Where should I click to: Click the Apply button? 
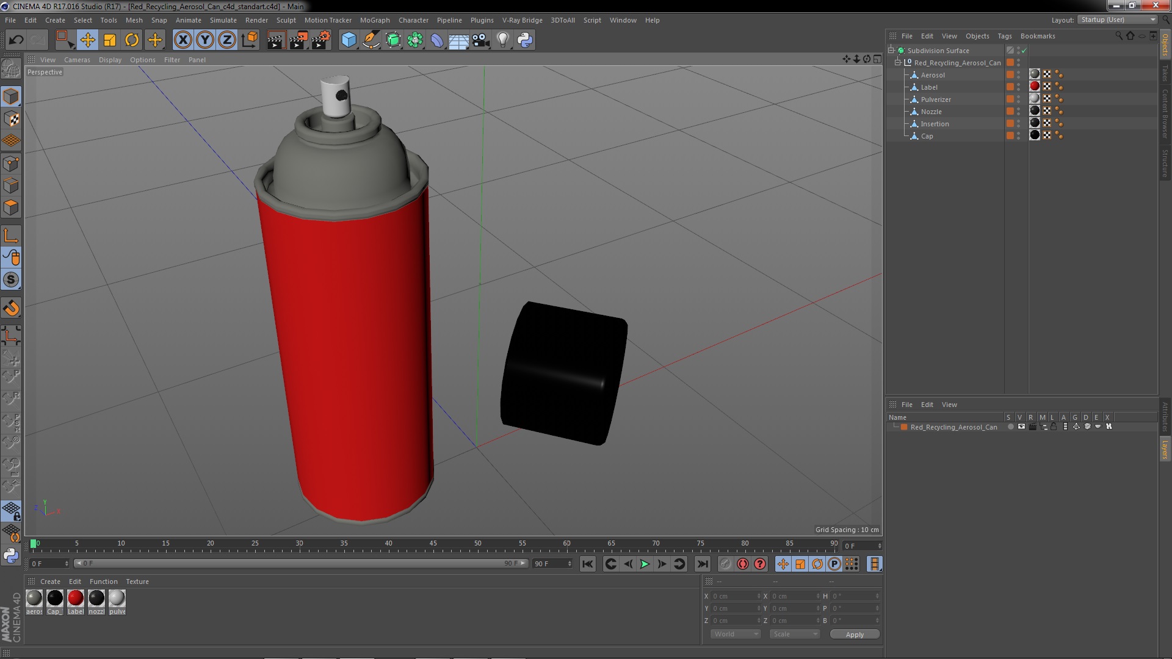click(x=855, y=635)
